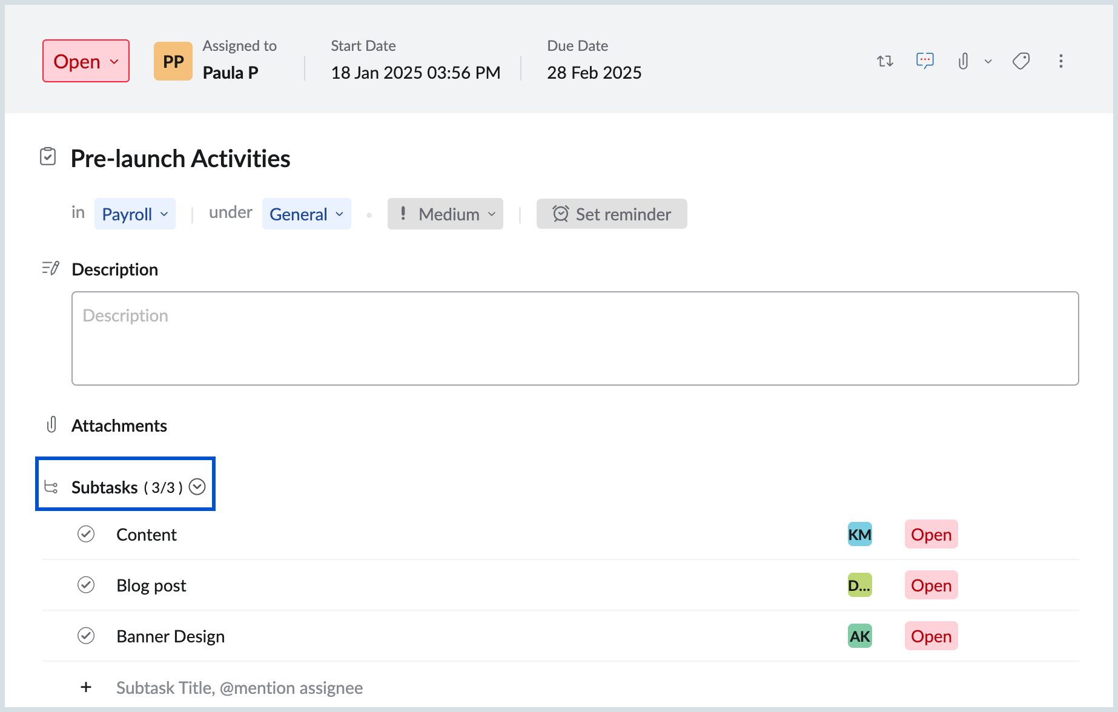This screenshot has height=712, width=1118.
Task: Click the Subtasks hierarchy icon
Action: coord(51,487)
